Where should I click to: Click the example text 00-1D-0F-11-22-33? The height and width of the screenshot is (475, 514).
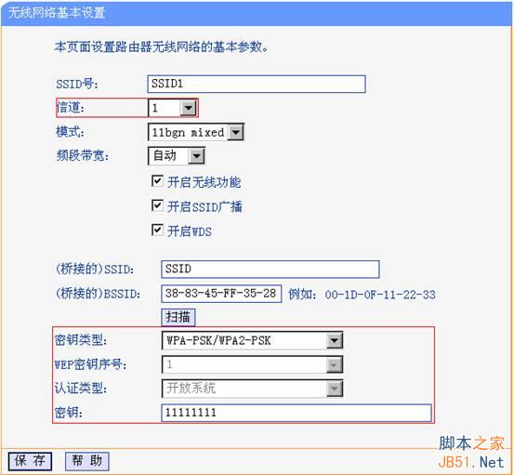(x=380, y=295)
